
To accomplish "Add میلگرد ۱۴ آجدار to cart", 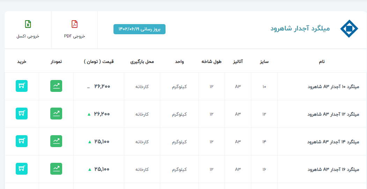I will point(22,141).
